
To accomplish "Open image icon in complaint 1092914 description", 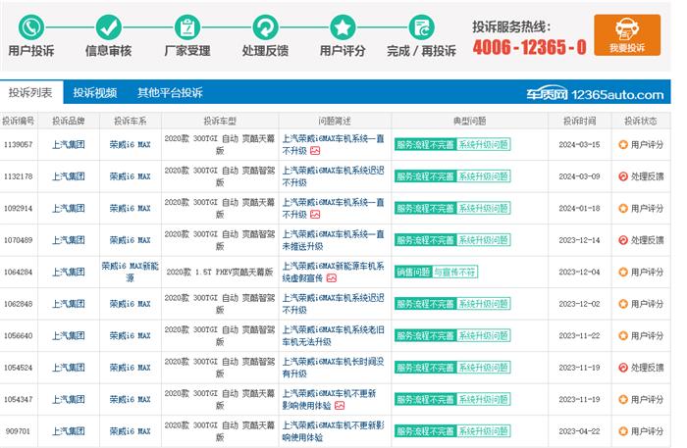I will (315, 215).
